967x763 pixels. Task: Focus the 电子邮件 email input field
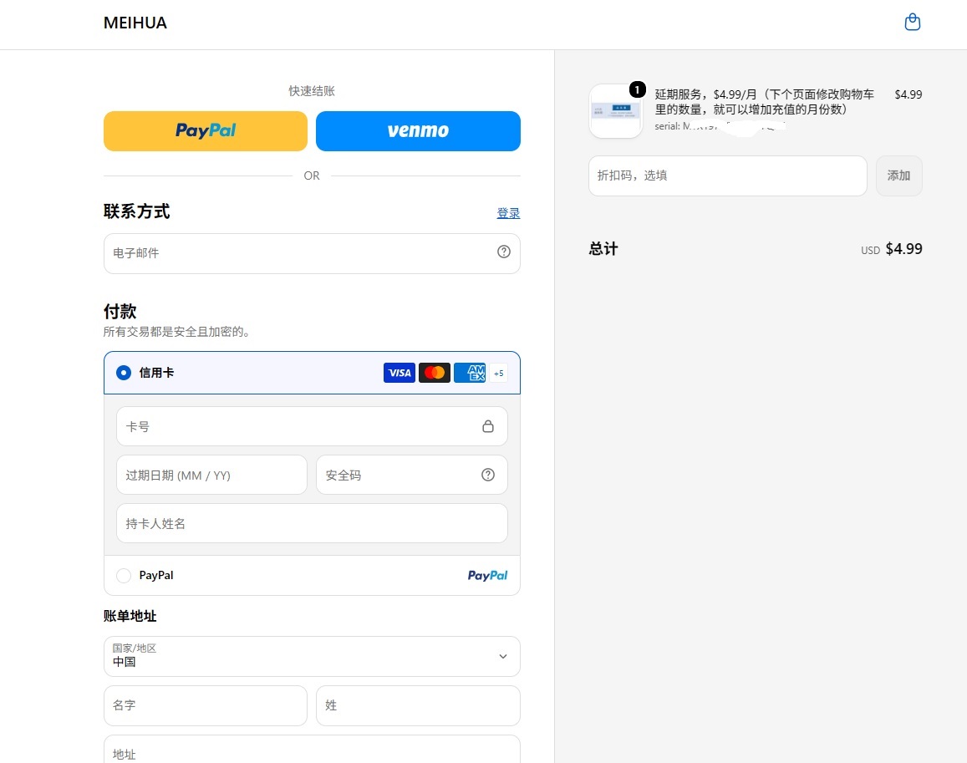[x=312, y=253]
